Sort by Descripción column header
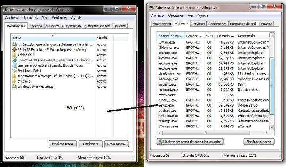The width and height of the screenshot is (286, 167). (x=253, y=36)
